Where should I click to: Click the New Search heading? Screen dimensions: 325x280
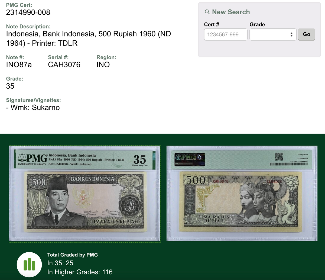click(x=231, y=12)
